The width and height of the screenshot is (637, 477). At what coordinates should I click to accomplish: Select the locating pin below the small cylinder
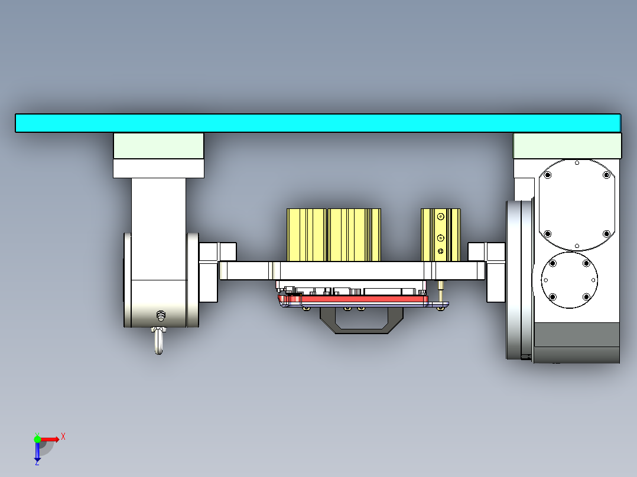(441, 290)
